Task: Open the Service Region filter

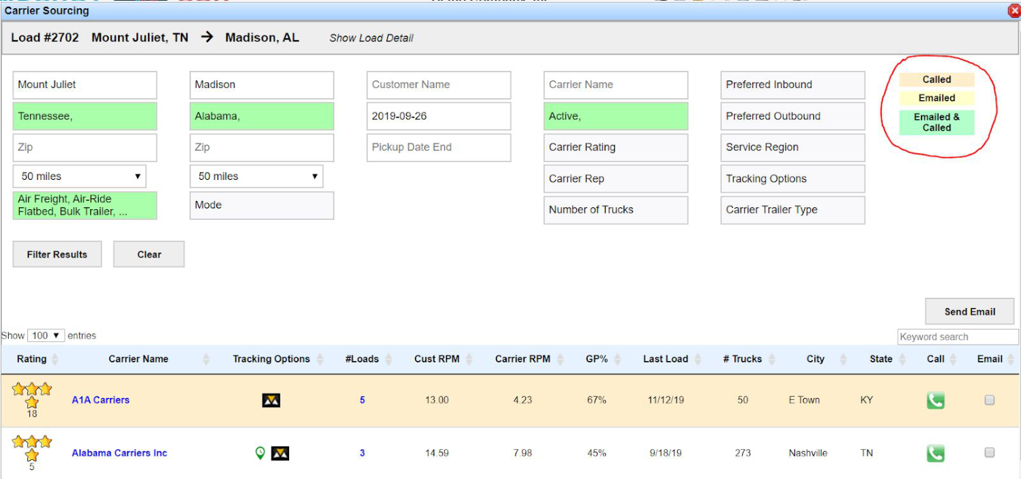Action: tap(793, 147)
